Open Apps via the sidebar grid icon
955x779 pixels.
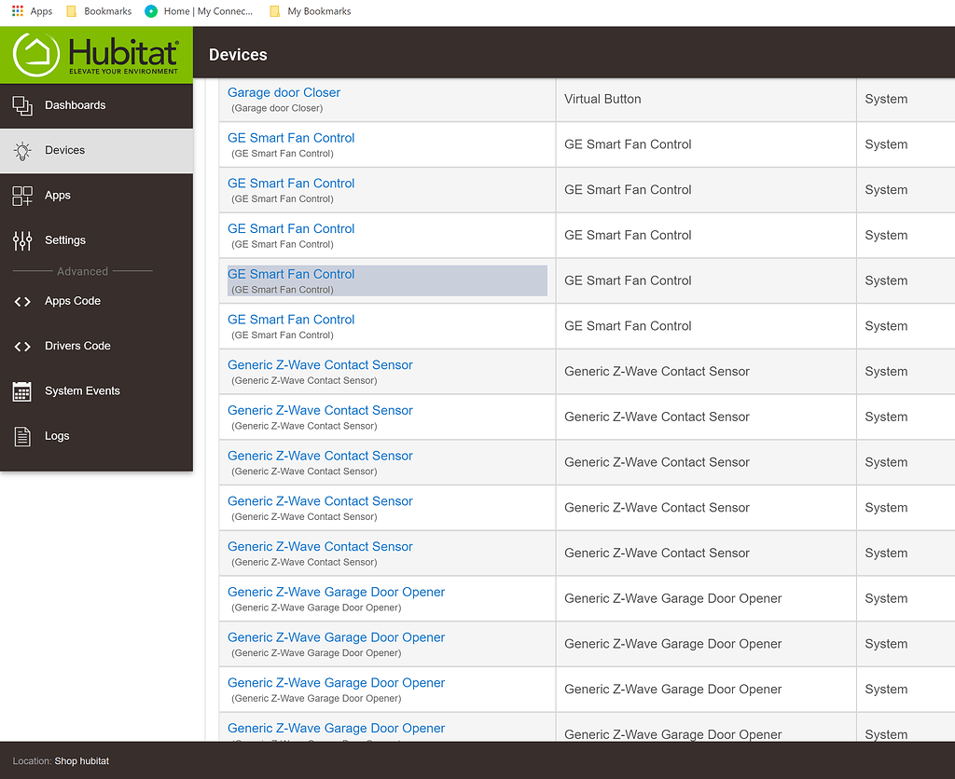click(x=21, y=196)
